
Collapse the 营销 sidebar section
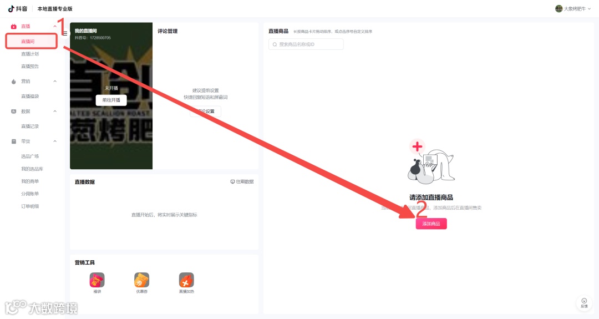click(x=55, y=82)
